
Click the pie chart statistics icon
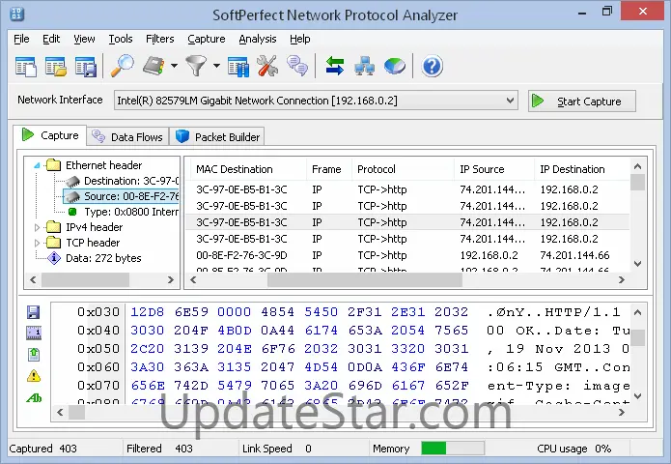395,67
